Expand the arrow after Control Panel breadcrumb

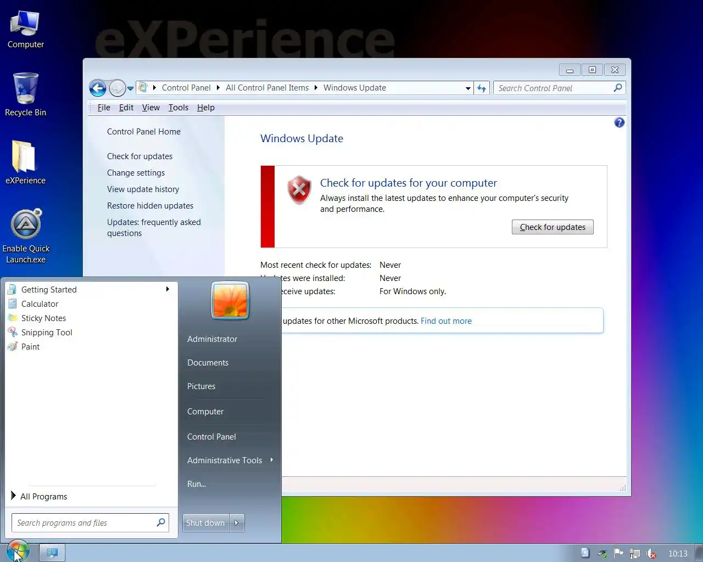pos(218,88)
